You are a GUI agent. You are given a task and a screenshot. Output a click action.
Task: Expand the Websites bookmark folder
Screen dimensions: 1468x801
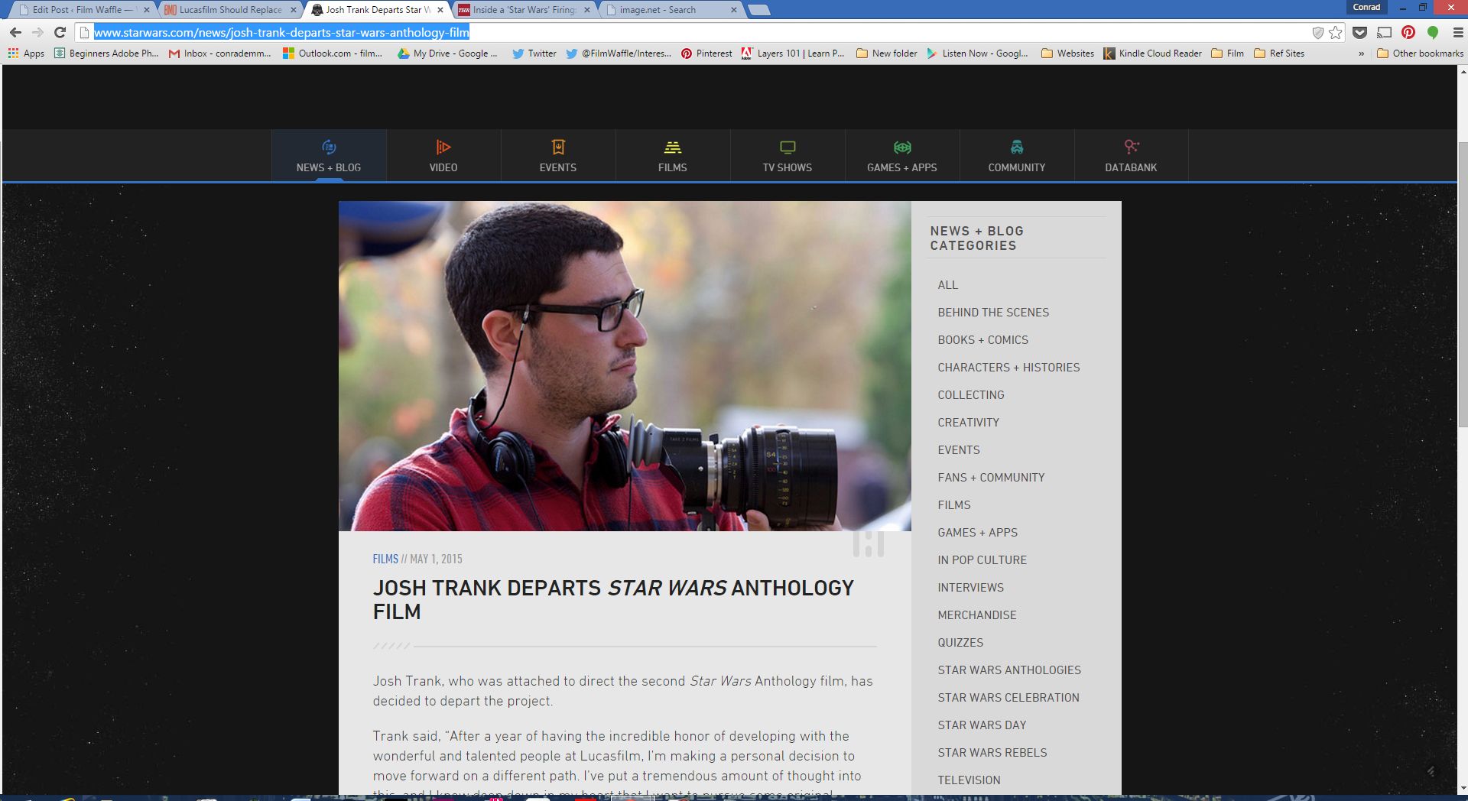click(x=1067, y=54)
